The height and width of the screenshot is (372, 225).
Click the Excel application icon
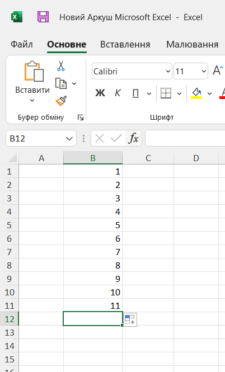click(17, 17)
